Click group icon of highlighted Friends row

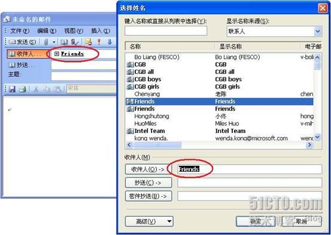[130, 101]
